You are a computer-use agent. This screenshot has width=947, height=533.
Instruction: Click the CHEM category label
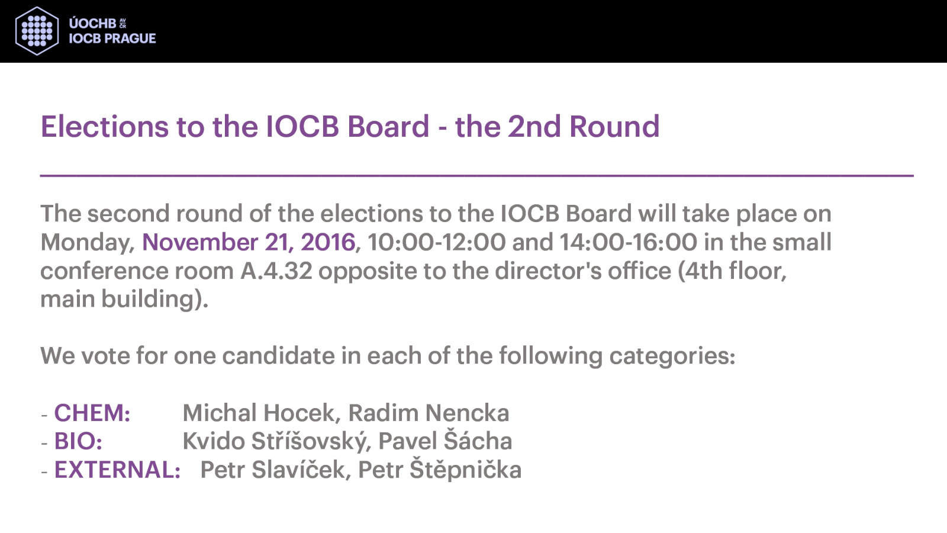tap(92, 413)
